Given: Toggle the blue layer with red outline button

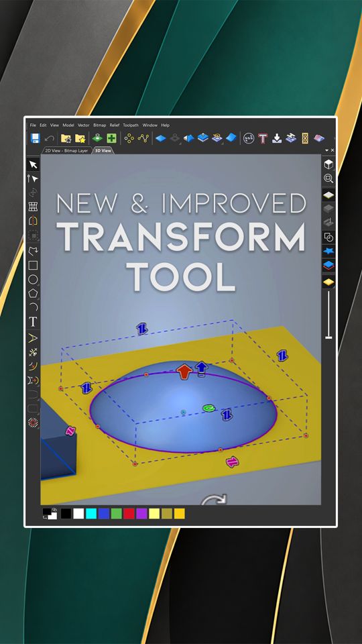Looking at the screenshot, I should (x=328, y=266).
